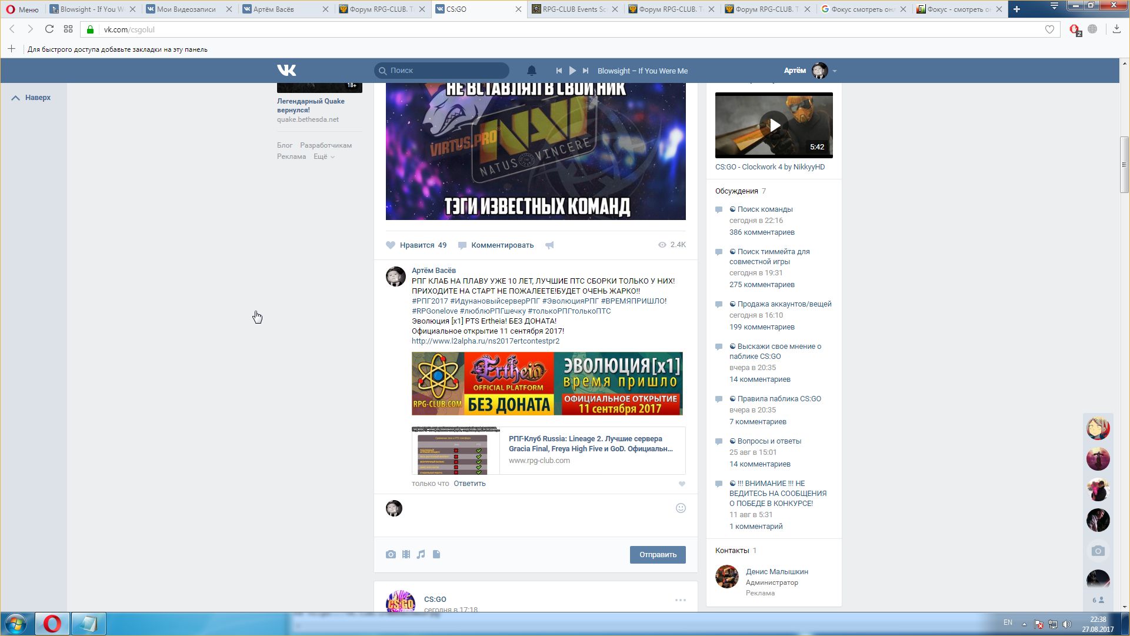Skip to next track in header player
The image size is (1130, 636).
point(585,71)
